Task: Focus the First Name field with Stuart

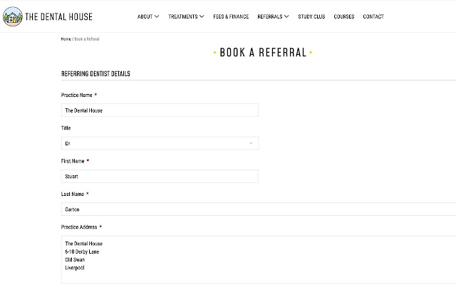Action: pyautogui.click(x=160, y=176)
